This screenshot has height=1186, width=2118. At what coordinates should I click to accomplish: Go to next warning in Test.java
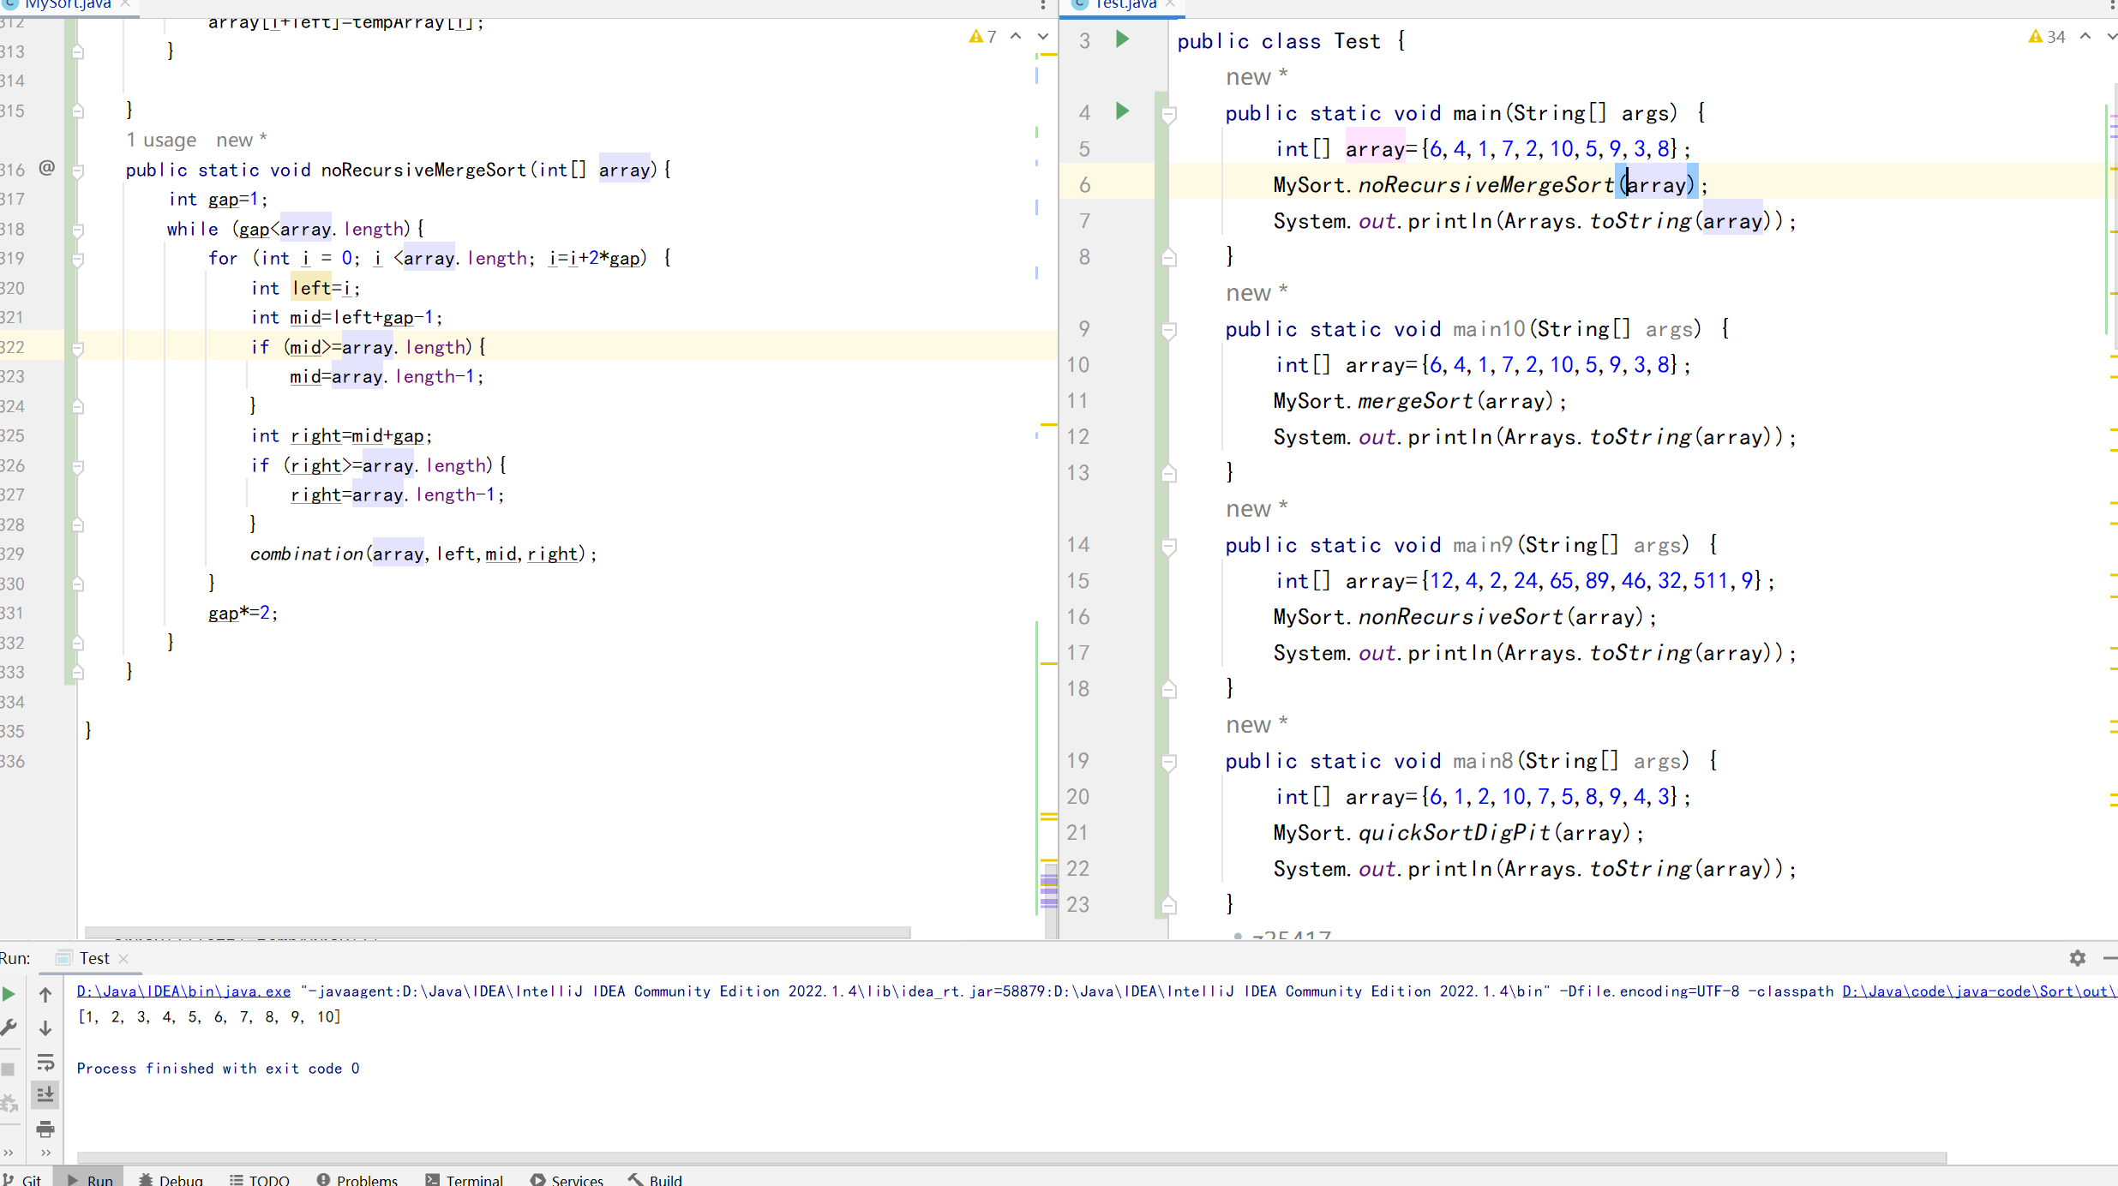point(2110,37)
